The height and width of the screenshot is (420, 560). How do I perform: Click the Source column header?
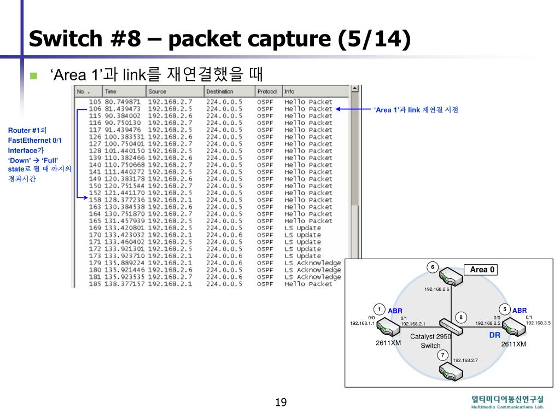176,91
